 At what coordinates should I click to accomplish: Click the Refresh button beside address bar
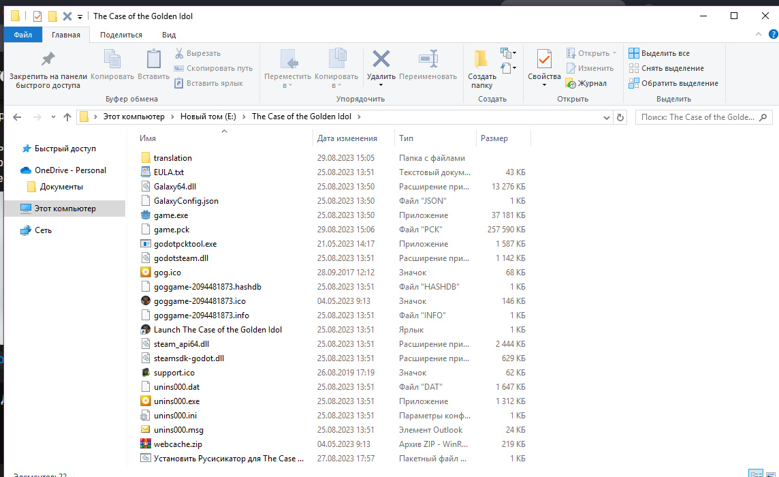pos(620,117)
